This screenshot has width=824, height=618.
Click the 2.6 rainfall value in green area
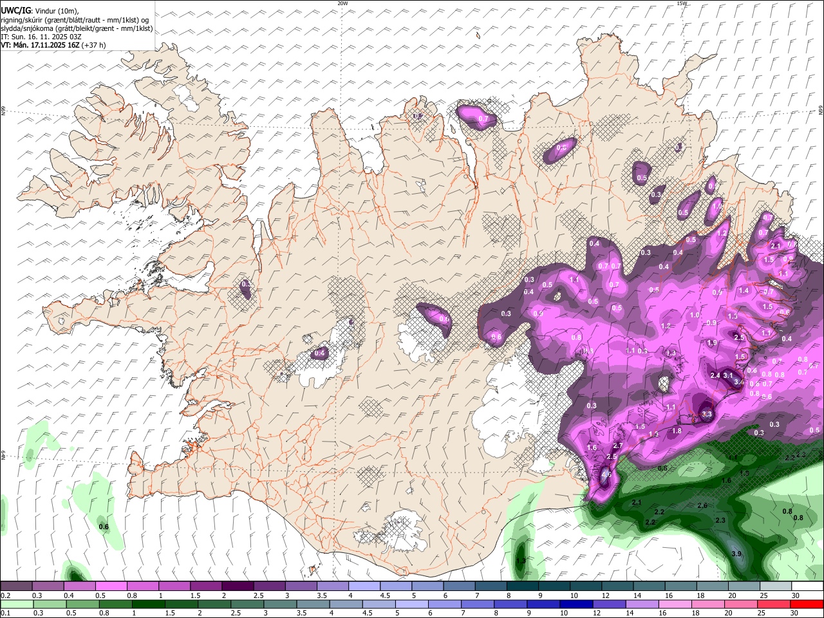[x=702, y=506]
